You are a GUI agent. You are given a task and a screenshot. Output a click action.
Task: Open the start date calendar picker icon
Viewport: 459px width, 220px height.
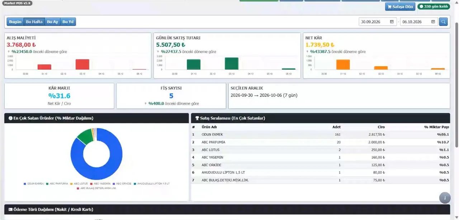click(392, 22)
